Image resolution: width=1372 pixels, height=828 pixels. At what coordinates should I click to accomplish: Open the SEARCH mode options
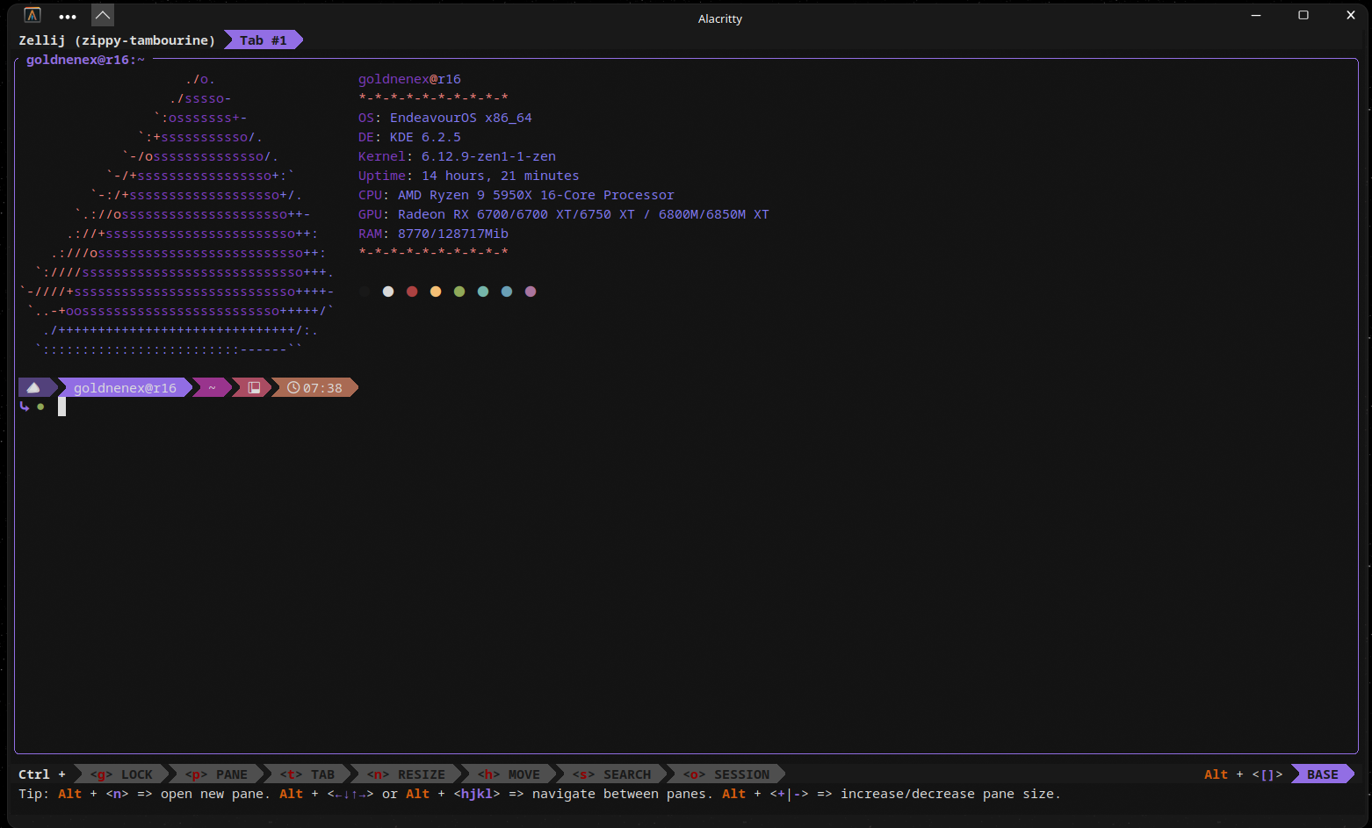coord(612,774)
